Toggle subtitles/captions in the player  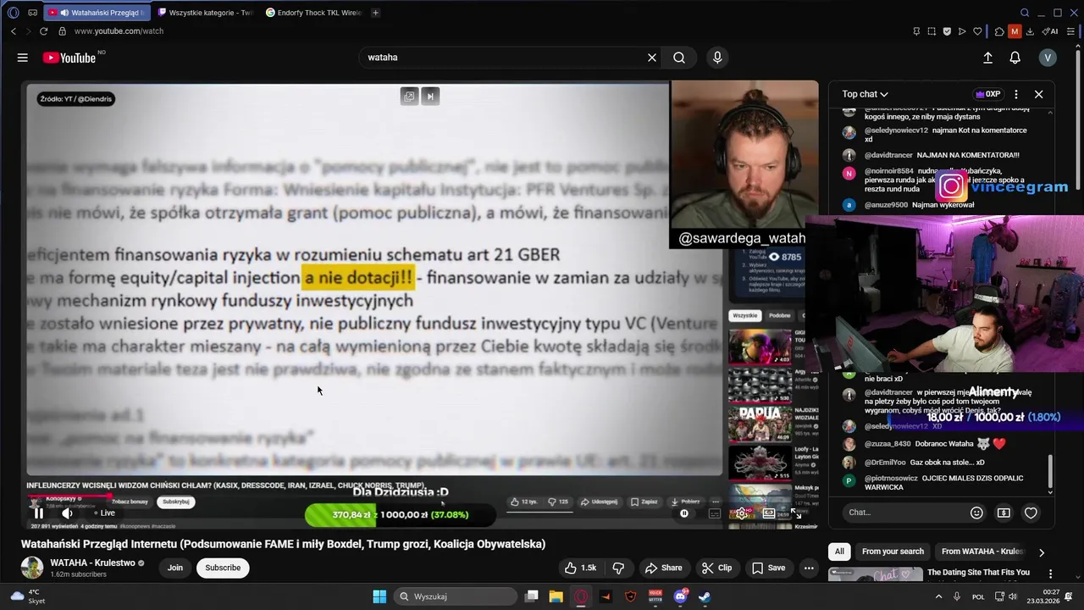(x=714, y=513)
